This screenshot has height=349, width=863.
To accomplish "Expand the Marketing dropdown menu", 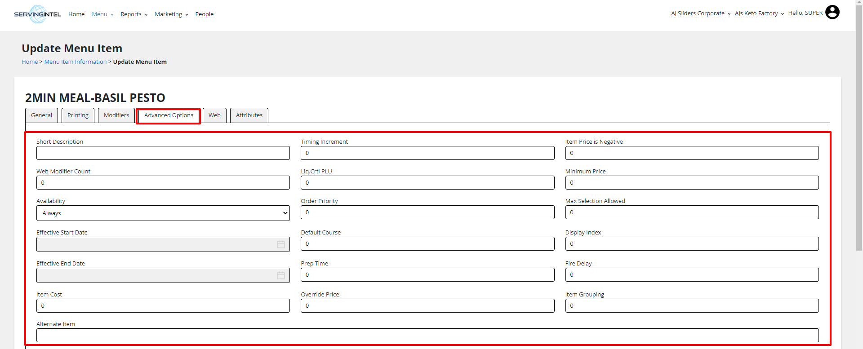I will point(171,14).
